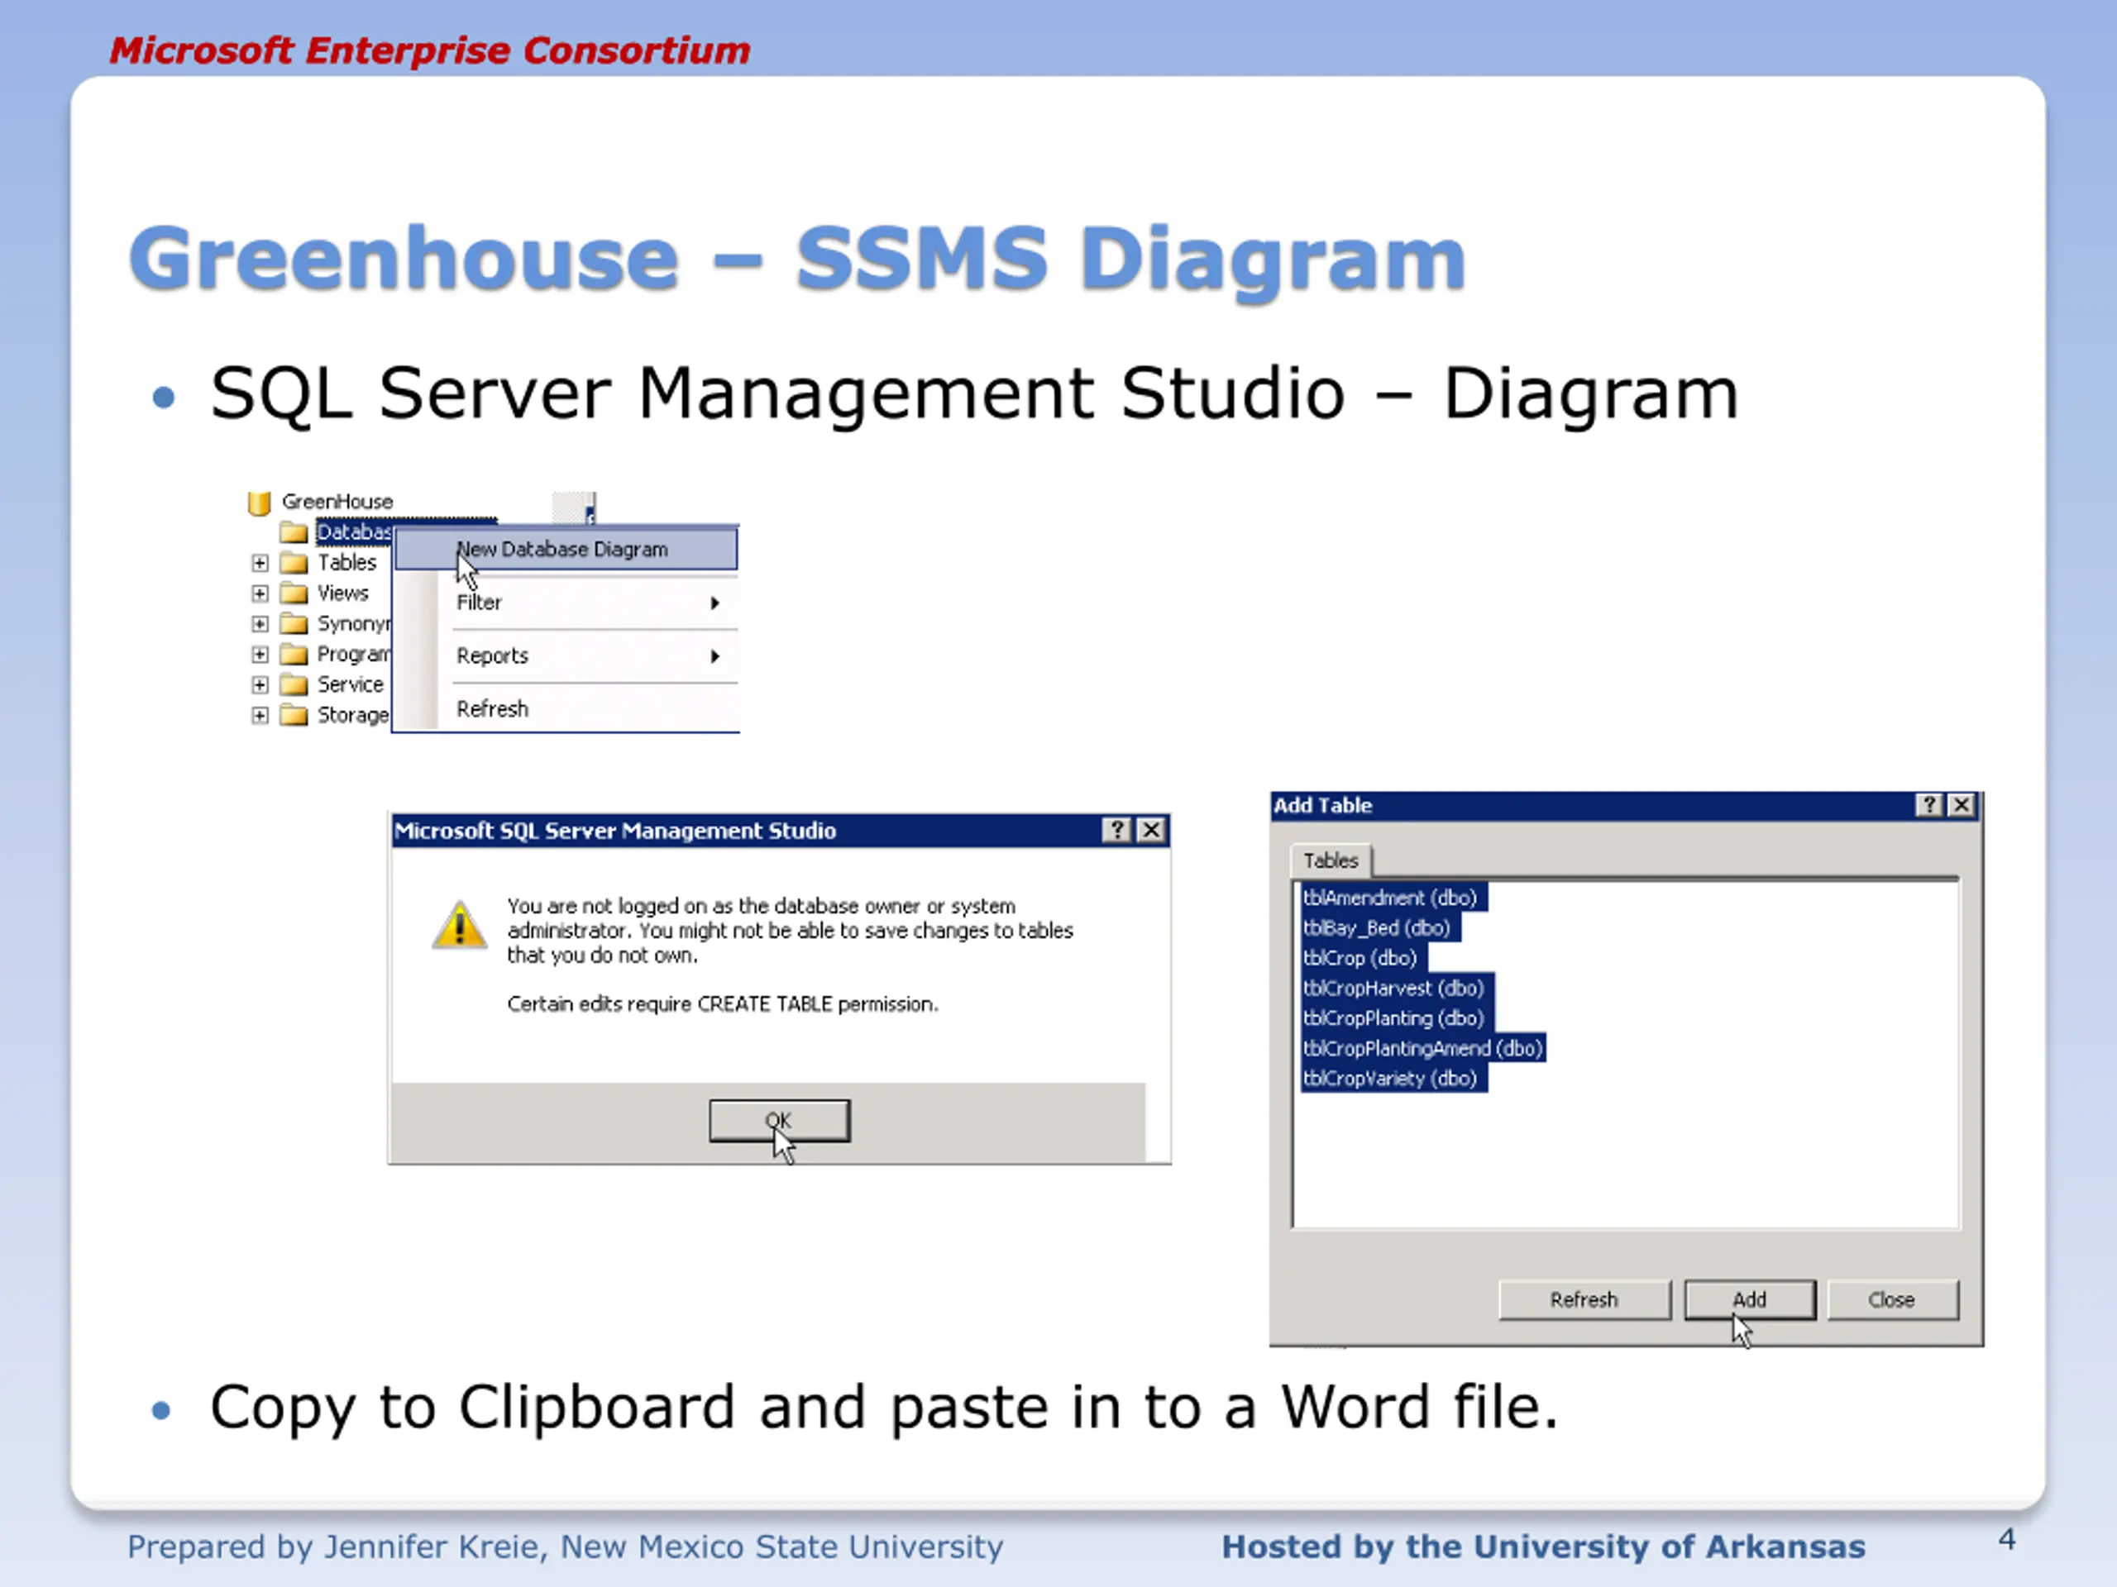Viewport: 2117px width, 1587px height.
Task: Click the help button in Add Table dialog
Action: point(1928,804)
